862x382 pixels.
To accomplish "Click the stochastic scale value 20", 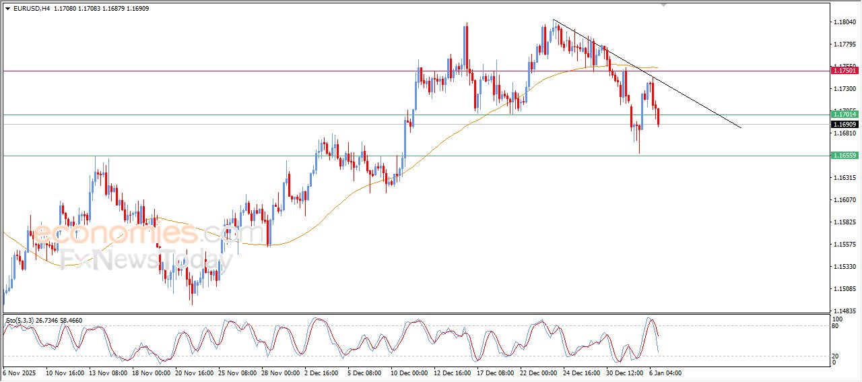I will point(836,355).
